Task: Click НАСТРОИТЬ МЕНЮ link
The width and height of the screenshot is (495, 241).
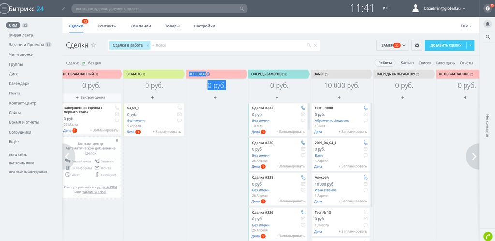Action: point(21,163)
